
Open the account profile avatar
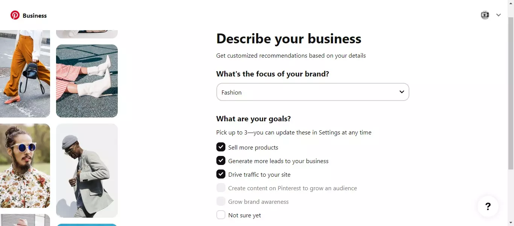pos(485,15)
